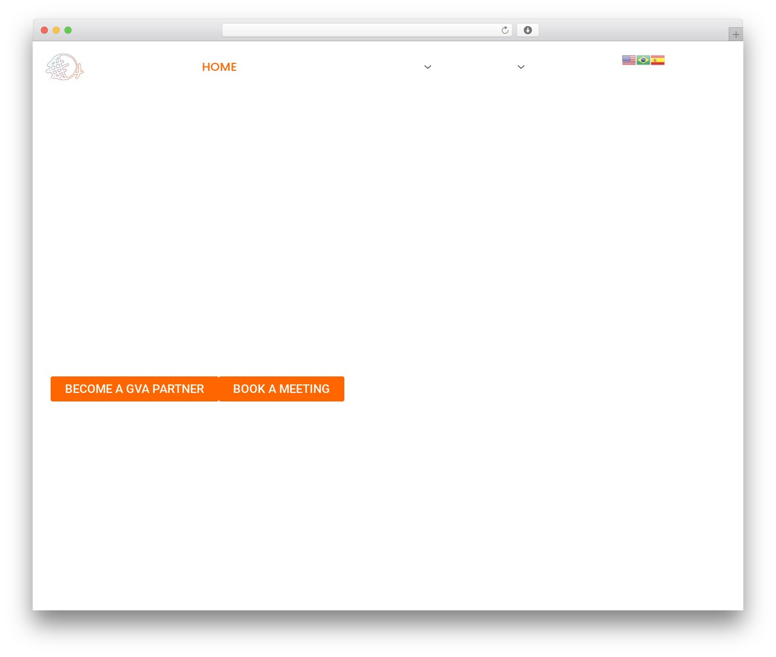The image size is (776, 657).
Task: Close the browser window with red button
Action: tap(44, 30)
